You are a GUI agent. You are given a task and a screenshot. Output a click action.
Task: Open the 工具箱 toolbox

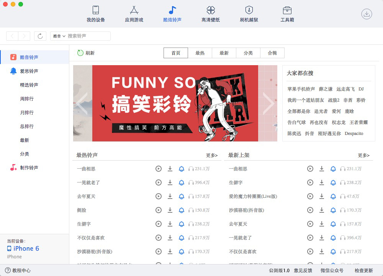[x=286, y=13]
